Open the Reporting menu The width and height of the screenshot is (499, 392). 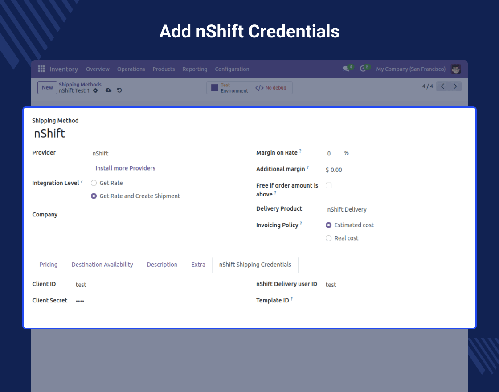coord(195,69)
